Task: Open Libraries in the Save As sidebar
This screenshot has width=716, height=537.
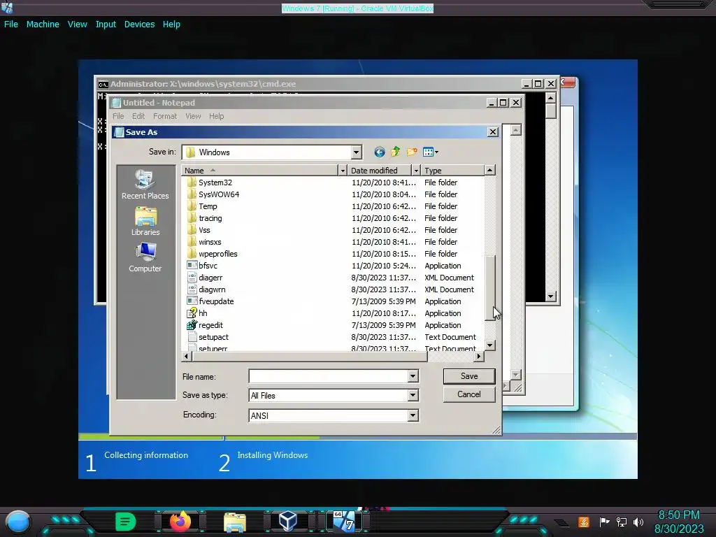Action: click(145, 222)
